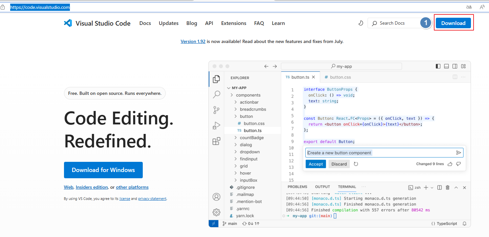Click the split terminal icon
This screenshot has height=237, width=489.
439,187
